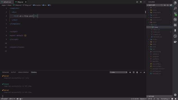Click the 'Ln 3, Col 25' cursor position
This screenshot has width=178, height=100.
pyautogui.click(x=135, y=99)
